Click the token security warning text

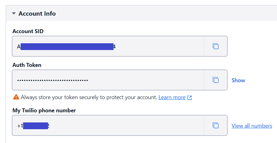tap(89, 97)
